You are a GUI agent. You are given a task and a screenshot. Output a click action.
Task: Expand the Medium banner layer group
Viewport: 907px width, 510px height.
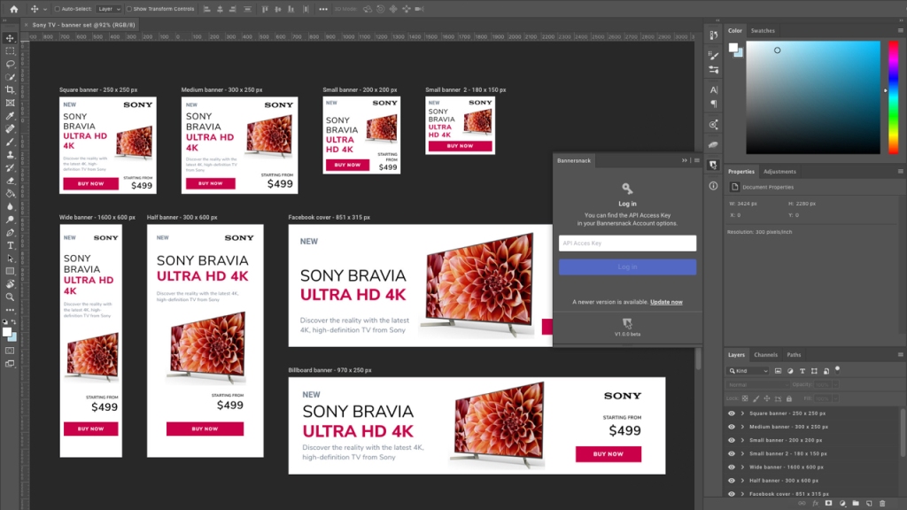[743, 427]
